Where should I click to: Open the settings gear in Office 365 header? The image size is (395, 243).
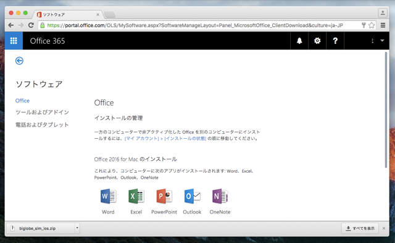coord(317,41)
